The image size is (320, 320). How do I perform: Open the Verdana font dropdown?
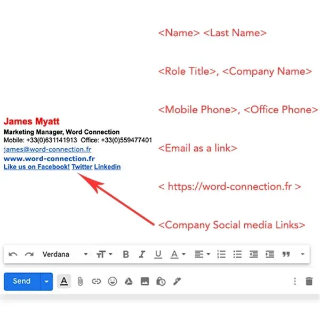[65, 254]
